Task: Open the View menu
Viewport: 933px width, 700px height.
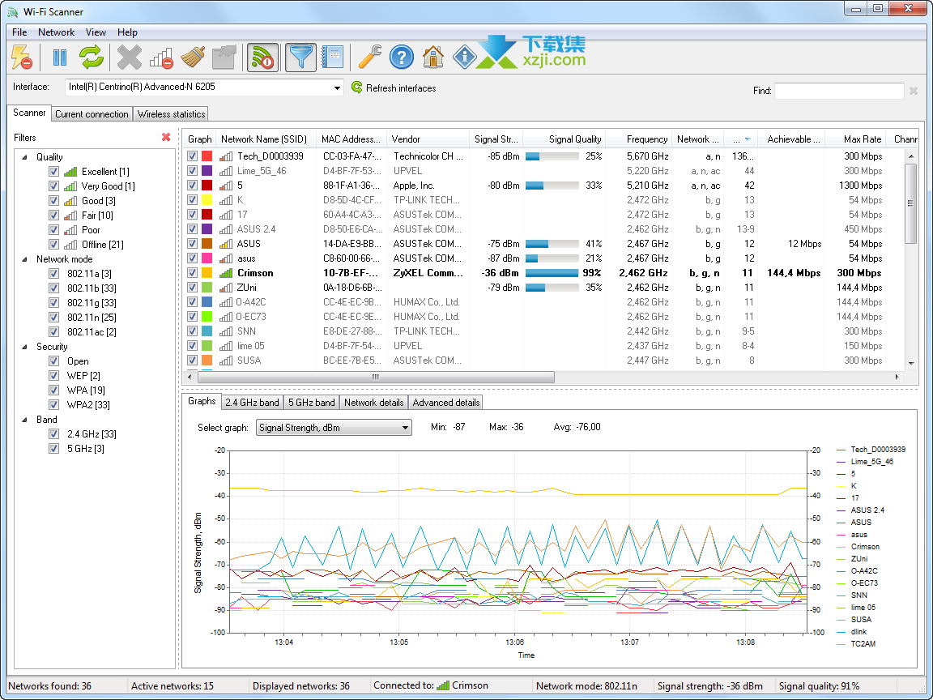Action: click(x=96, y=32)
